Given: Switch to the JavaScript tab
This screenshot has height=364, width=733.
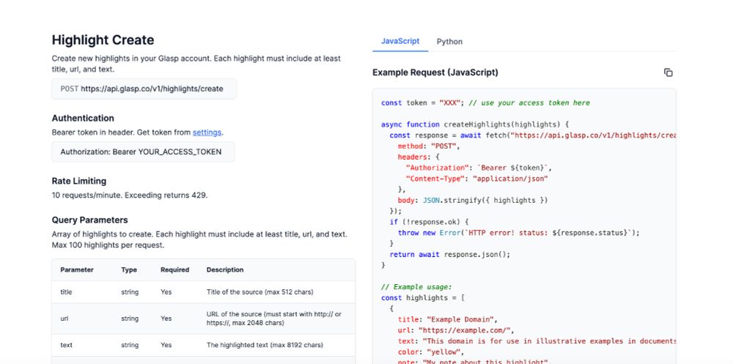Looking at the screenshot, I should [x=400, y=41].
